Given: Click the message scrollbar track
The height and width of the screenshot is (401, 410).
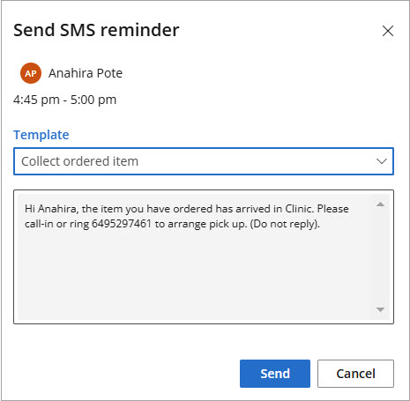Looking at the screenshot, I should click(380, 257).
